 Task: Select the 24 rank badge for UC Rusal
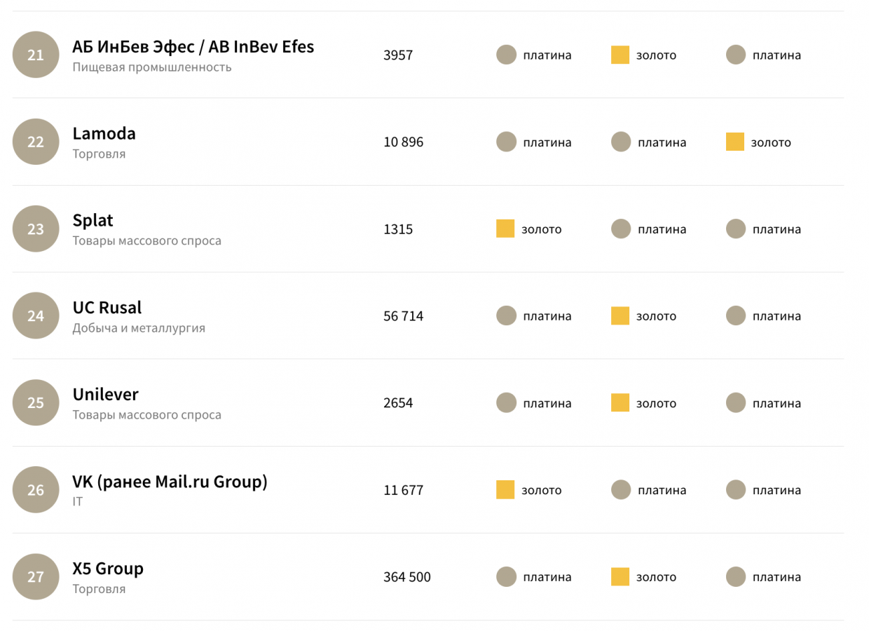(x=36, y=315)
